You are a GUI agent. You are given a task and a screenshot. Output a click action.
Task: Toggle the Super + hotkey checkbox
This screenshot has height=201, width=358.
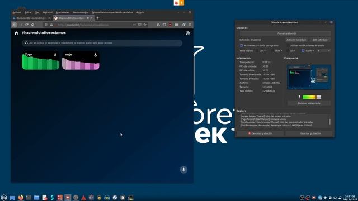[x=303, y=51]
